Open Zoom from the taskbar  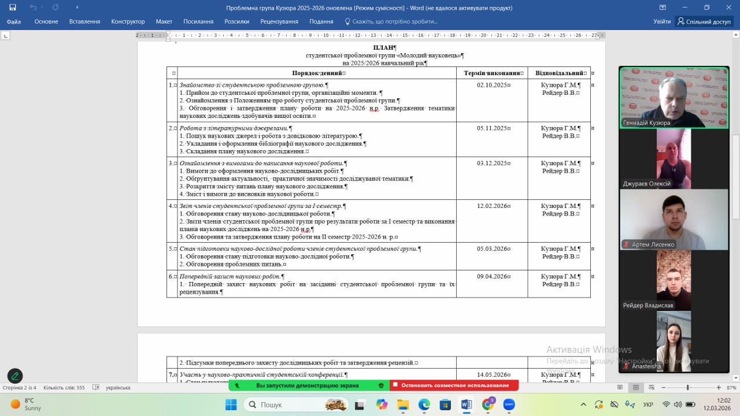coord(509,404)
